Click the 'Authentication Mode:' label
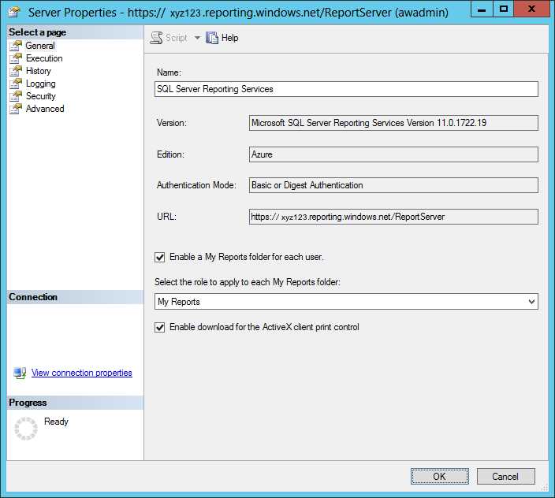Image resolution: width=555 pixels, height=498 pixels. (x=196, y=185)
